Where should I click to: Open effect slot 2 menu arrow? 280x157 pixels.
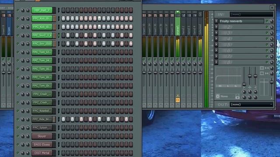coord(216,27)
